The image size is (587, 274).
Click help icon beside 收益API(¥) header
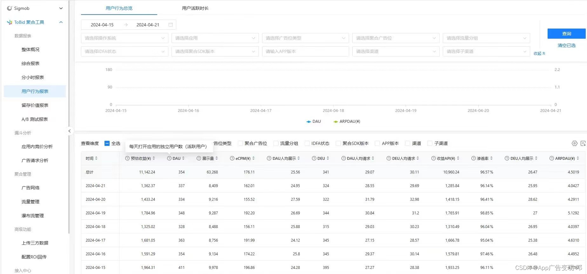tap(434, 158)
